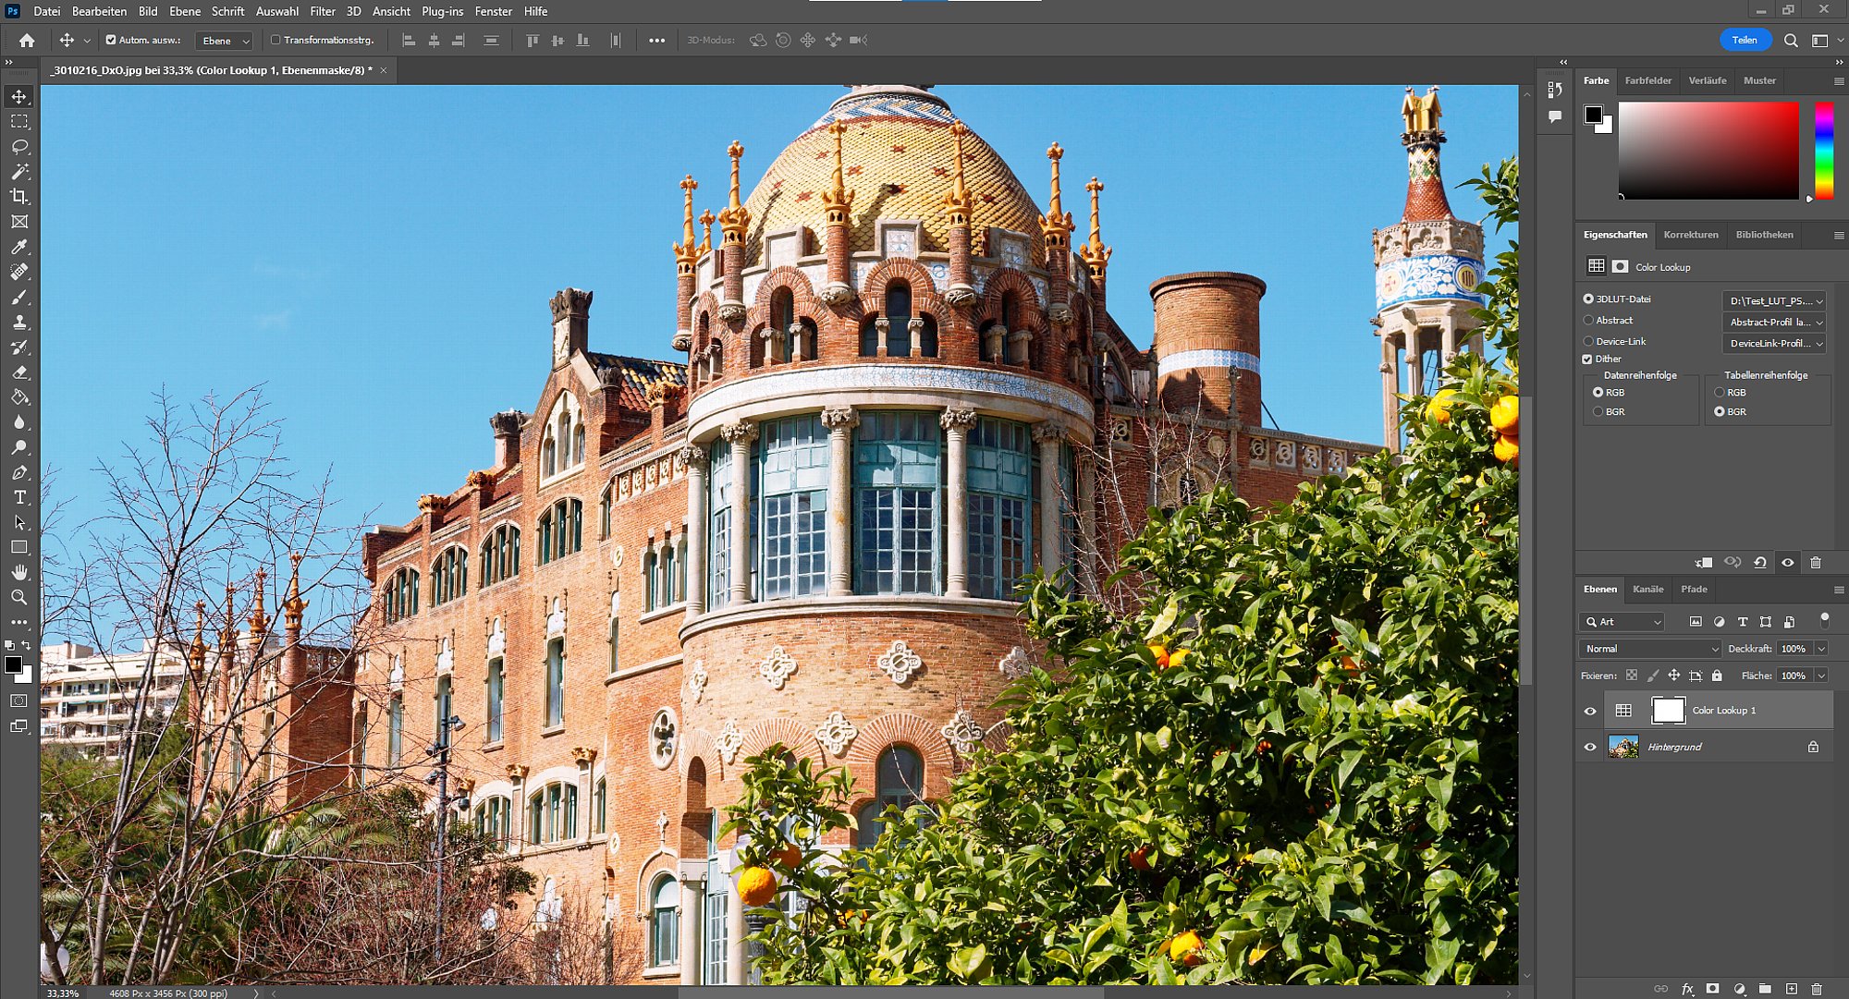Open the blend mode Normal dropdown
Viewport: 1849px width, 999px height.
pos(1650,649)
